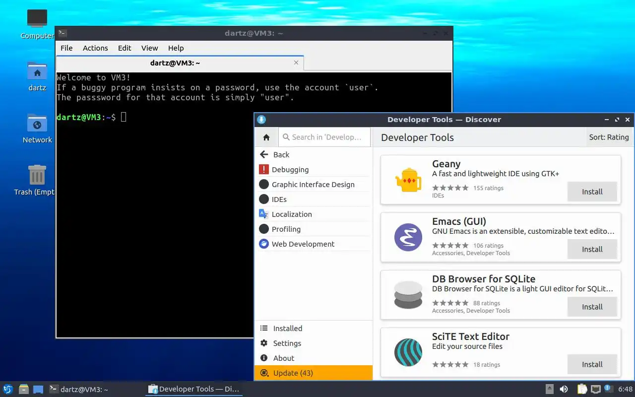Open the Help menu in terminal
This screenshot has height=397, width=635.
(176, 48)
